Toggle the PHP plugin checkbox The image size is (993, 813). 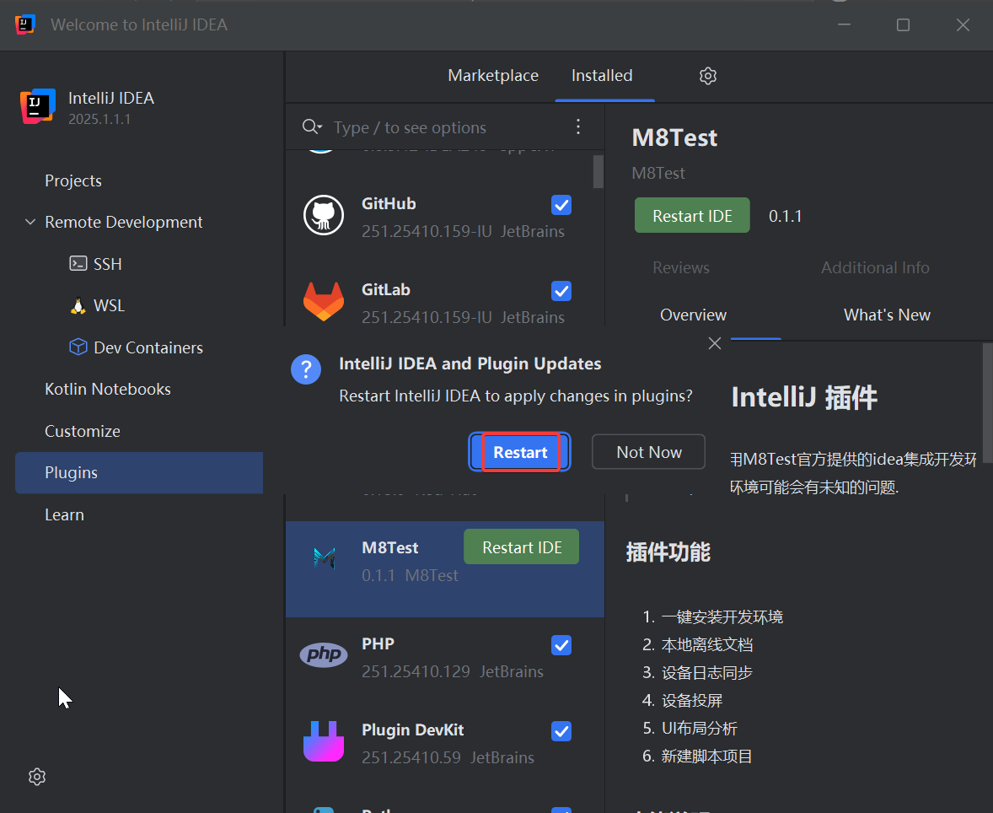pos(561,645)
